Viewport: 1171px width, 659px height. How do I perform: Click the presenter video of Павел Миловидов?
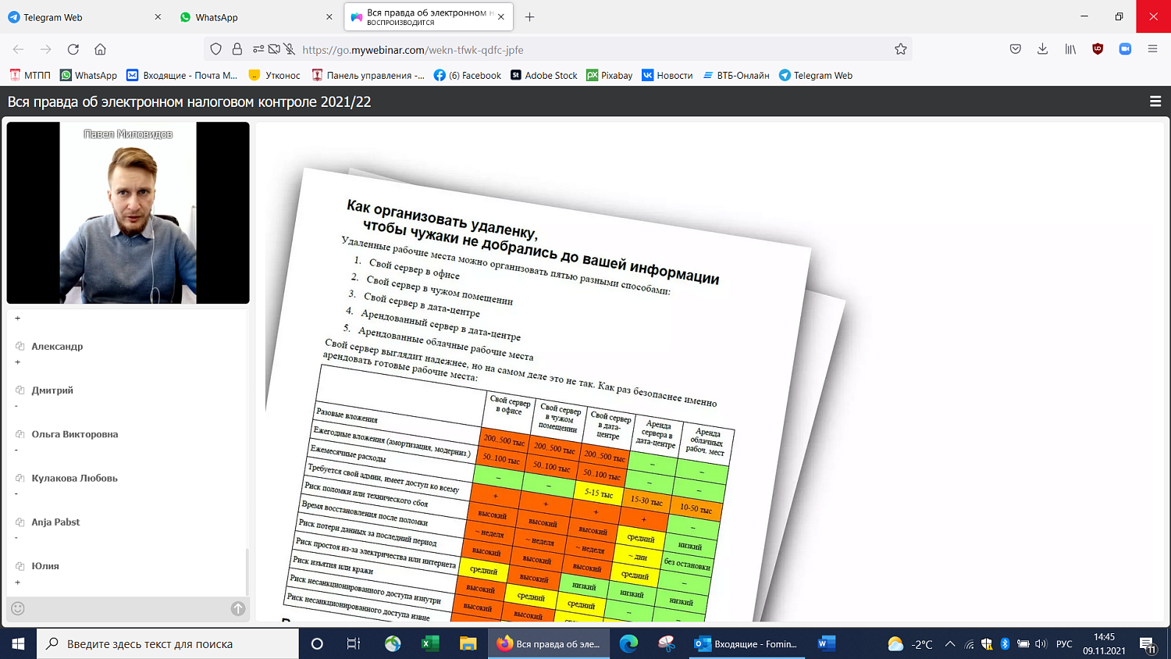[128, 212]
